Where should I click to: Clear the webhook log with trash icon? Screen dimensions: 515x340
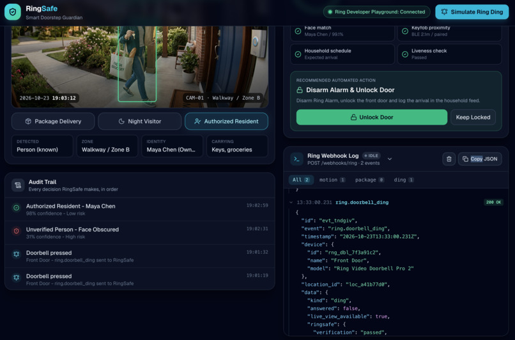[449, 159]
